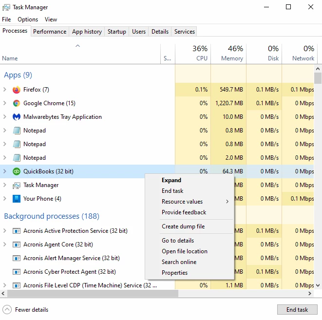The height and width of the screenshot is (320, 322).
Task: Expand the QuickBooks (32 bit) row
Action: tap(5, 171)
